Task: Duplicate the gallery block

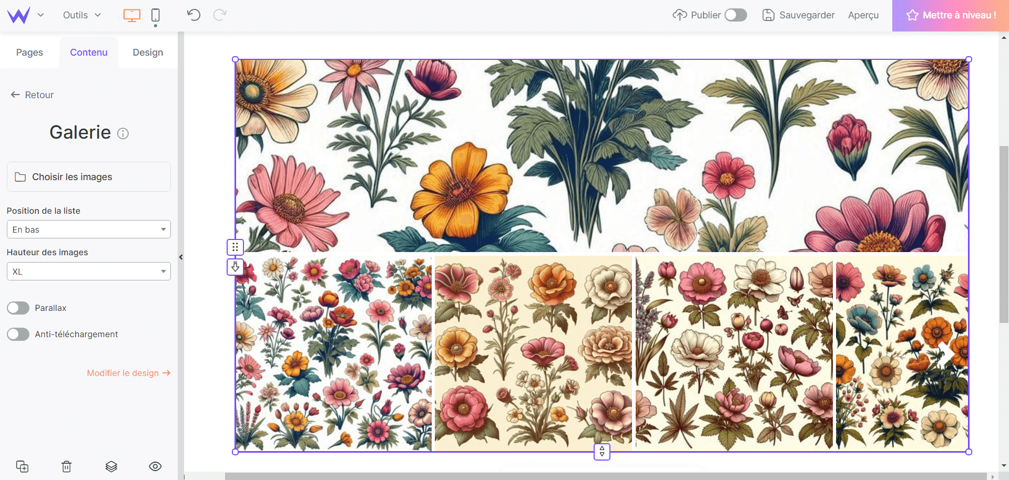Action: (22, 466)
